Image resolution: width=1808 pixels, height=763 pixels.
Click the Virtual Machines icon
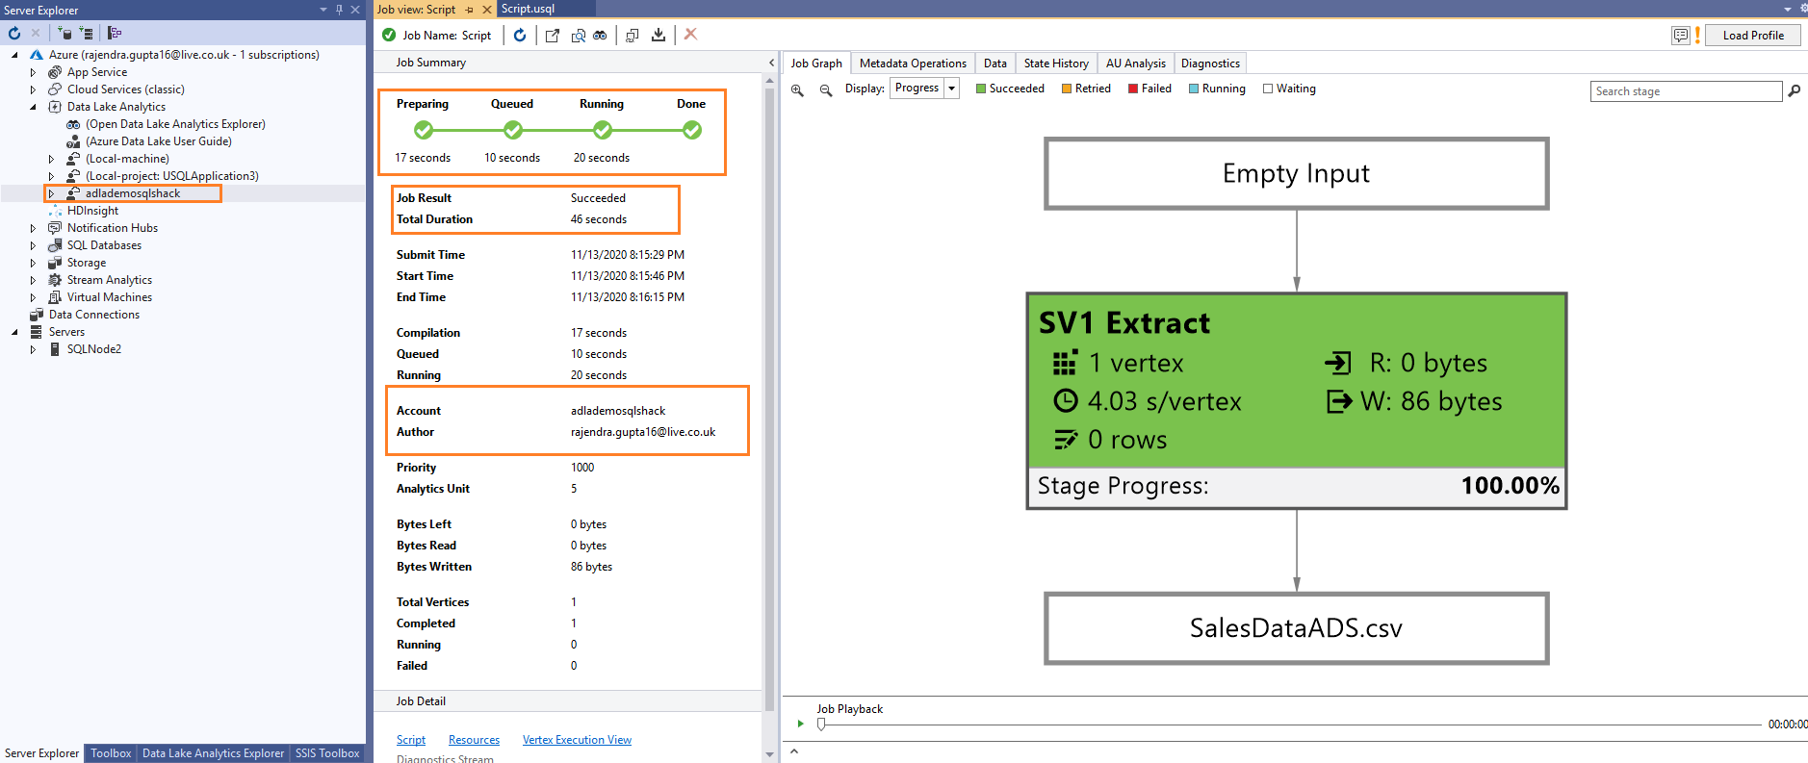pyautogui.click(x=56, y=297)
